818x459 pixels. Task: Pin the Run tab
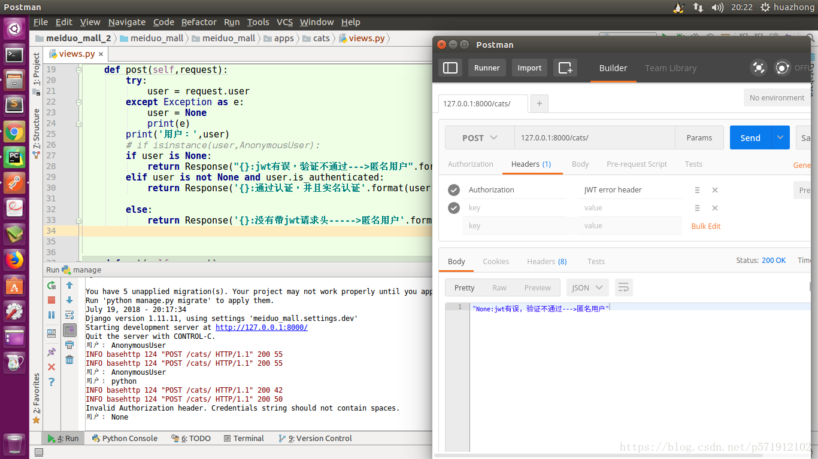[x=51, y=352]
